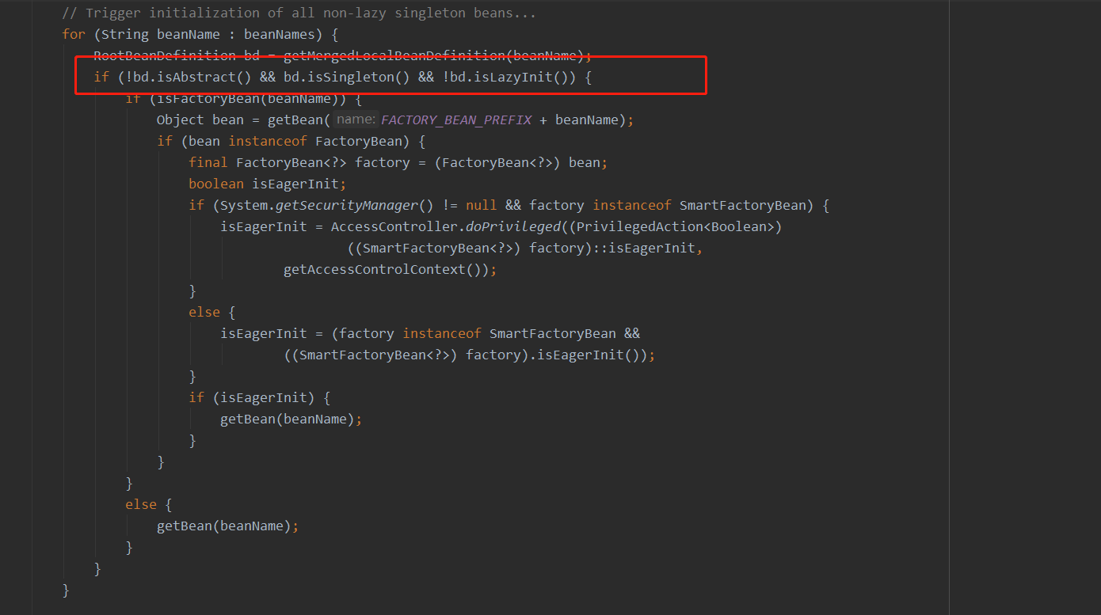This screenshot has height=615, width=1101.
Task: Click the 'final' keyword
Action: [208, 162]
